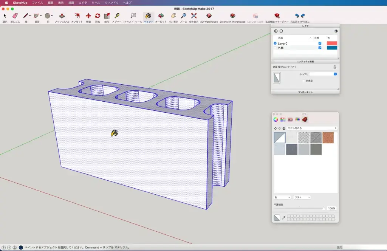
Task: Choose the Move tool
Action: (x=88, y=16)
